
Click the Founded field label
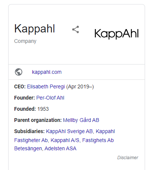25,109
